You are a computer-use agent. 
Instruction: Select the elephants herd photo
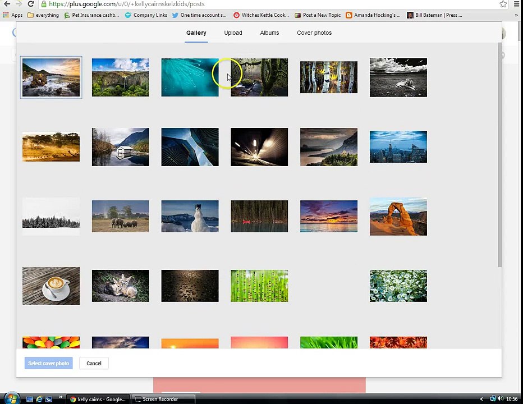(x=121, y=216)
